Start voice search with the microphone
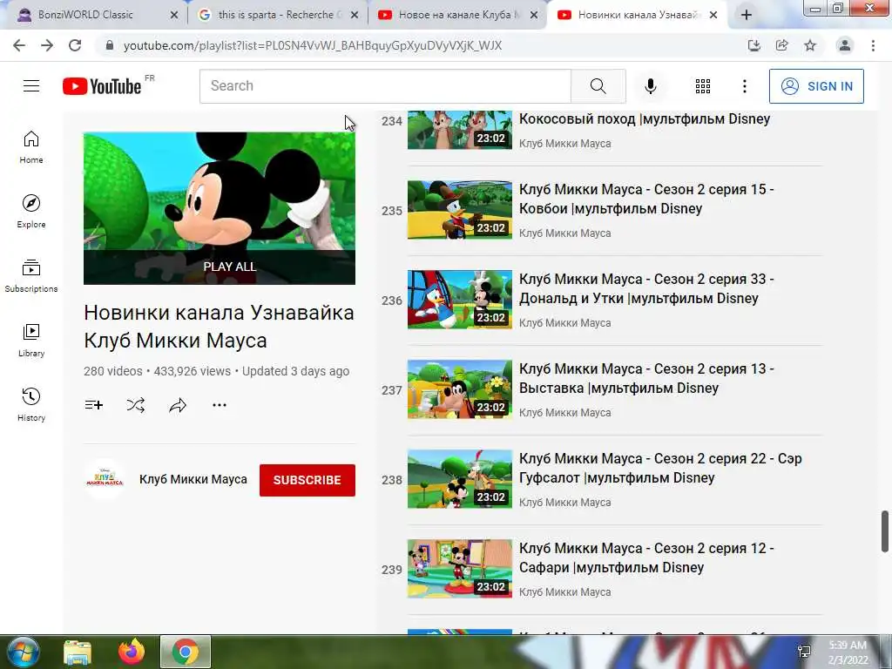The height and width of the screenshot is (669, 892). (650, 86)
